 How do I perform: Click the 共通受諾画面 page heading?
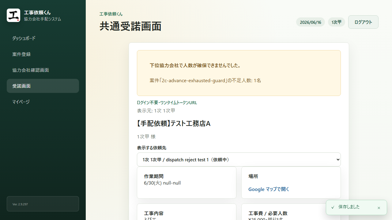coord(130,26)
